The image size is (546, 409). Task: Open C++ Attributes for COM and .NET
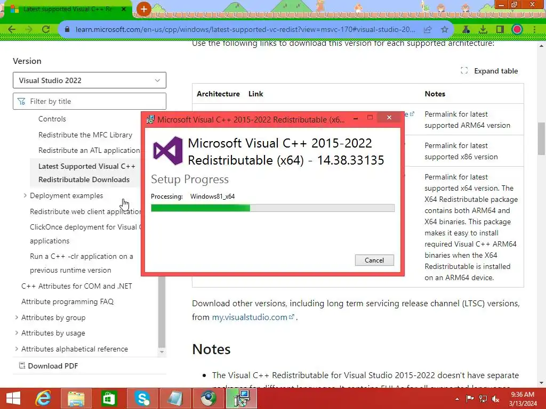coord(77,286)
